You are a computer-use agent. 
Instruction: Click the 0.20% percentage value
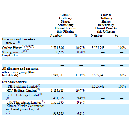tap(81, 52)
